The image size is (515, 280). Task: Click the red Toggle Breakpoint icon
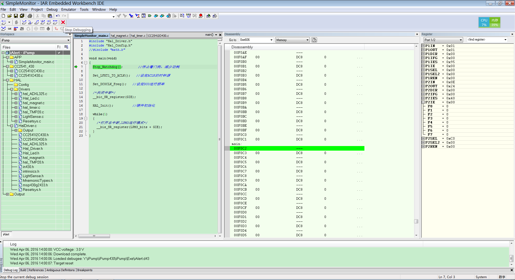click(201, 16)
